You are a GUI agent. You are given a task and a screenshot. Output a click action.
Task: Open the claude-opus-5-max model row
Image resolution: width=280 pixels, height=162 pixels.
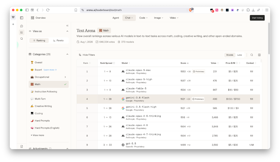(x=168, y=71)
